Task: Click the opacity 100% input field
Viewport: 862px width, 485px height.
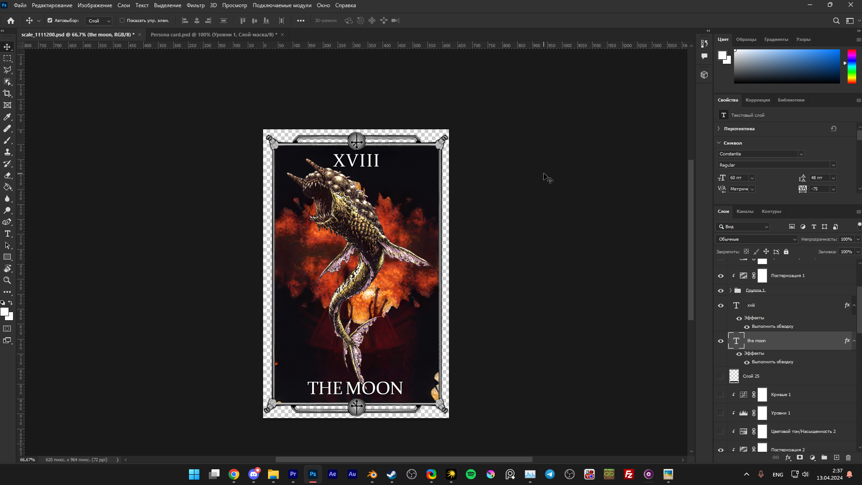Action: click(x=846, y=239)
